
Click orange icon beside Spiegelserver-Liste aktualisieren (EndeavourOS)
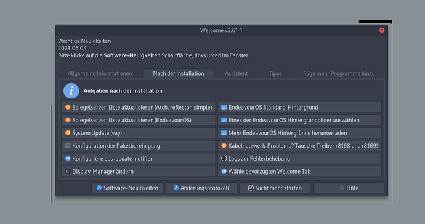pos(68,120)
